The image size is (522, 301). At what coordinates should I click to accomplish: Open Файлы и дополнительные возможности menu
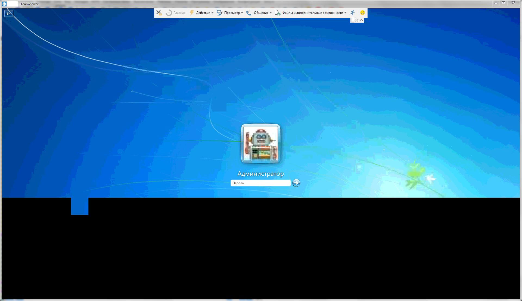(x=313, y=13)
